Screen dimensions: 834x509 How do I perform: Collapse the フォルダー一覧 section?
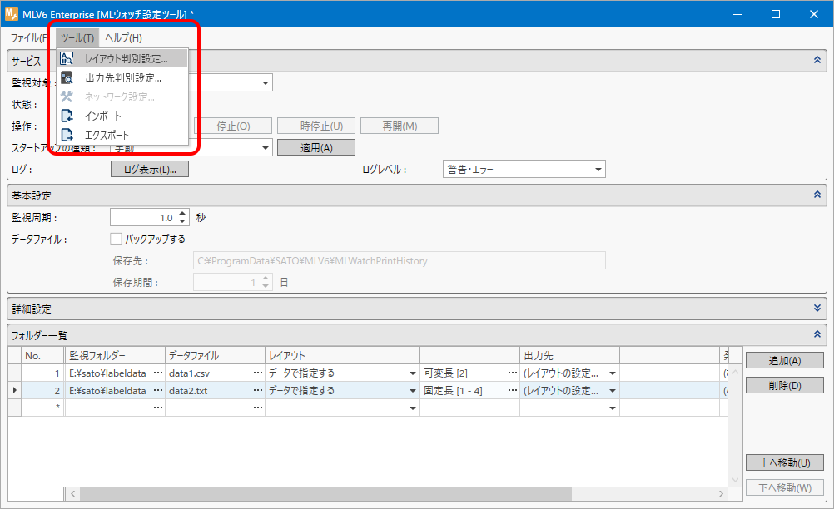[817, 334]
